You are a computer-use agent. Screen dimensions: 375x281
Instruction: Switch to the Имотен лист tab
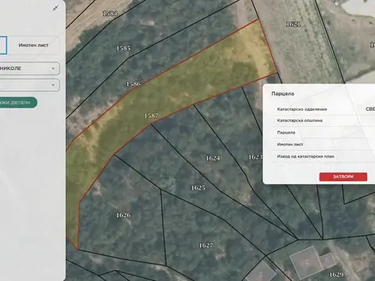34,45
